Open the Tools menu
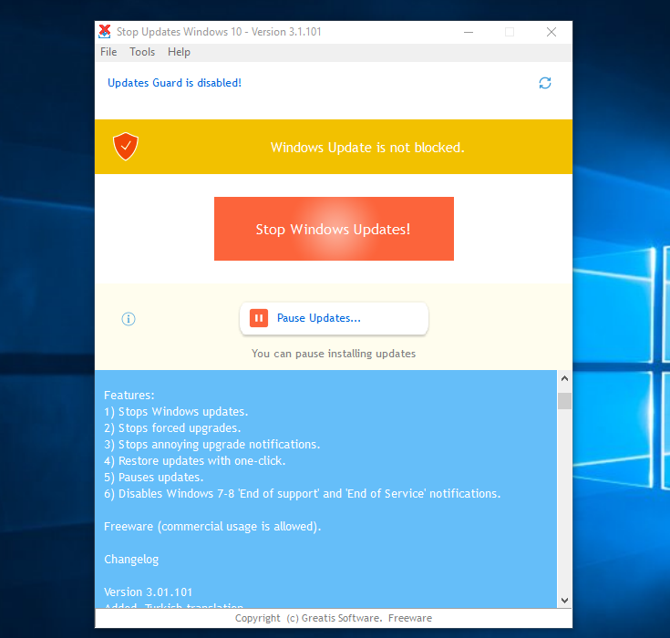The image size is (670, 638). (142, 52)
